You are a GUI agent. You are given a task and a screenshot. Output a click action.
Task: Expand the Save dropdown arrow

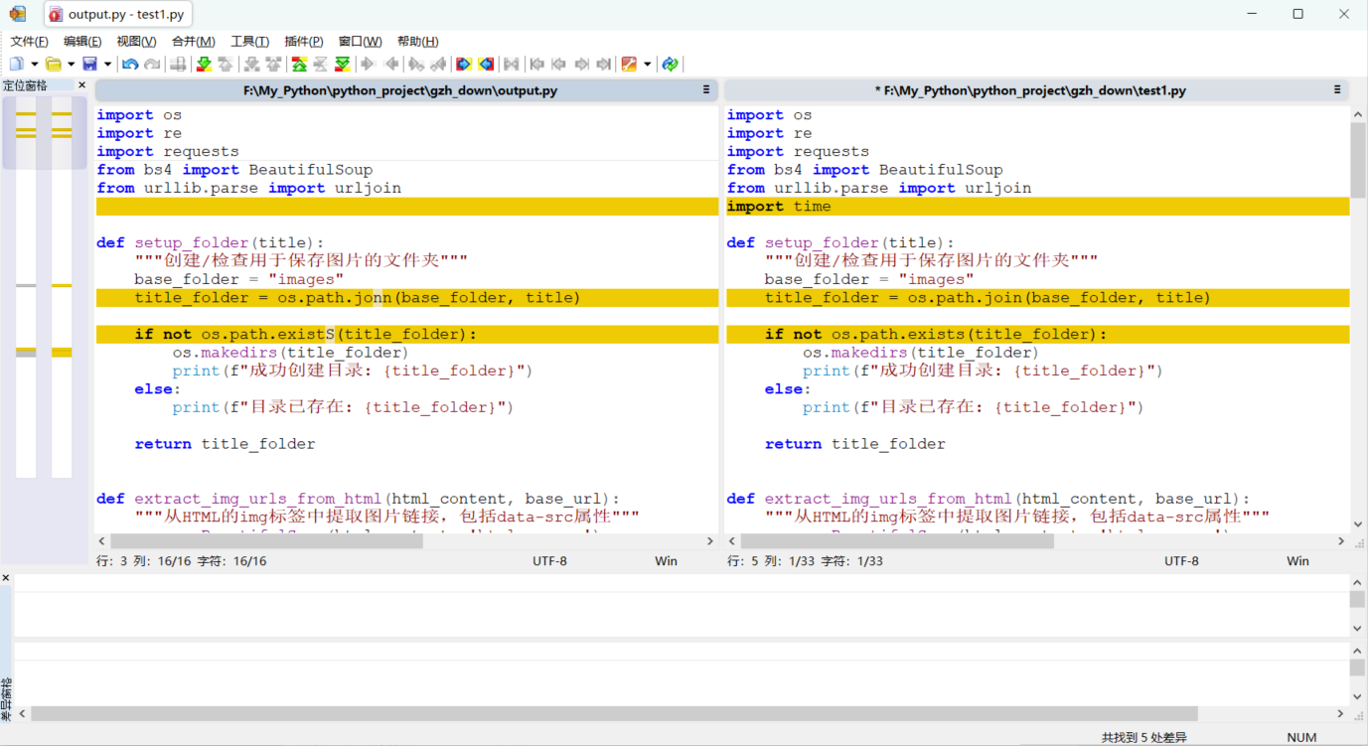107,65
